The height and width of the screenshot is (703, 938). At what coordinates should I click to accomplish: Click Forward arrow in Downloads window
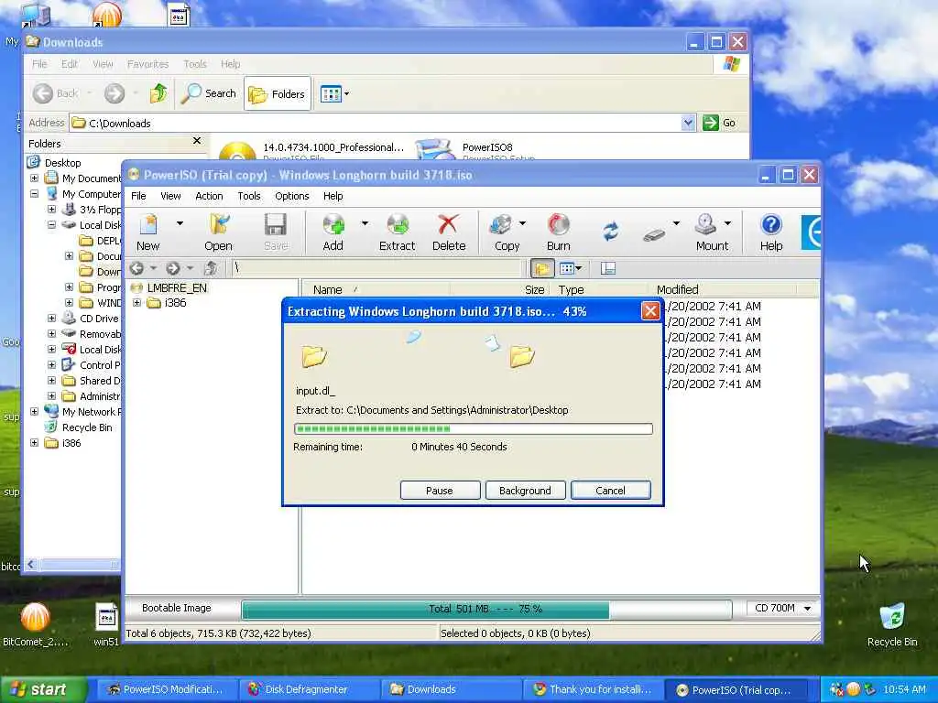tap(115, 94)
